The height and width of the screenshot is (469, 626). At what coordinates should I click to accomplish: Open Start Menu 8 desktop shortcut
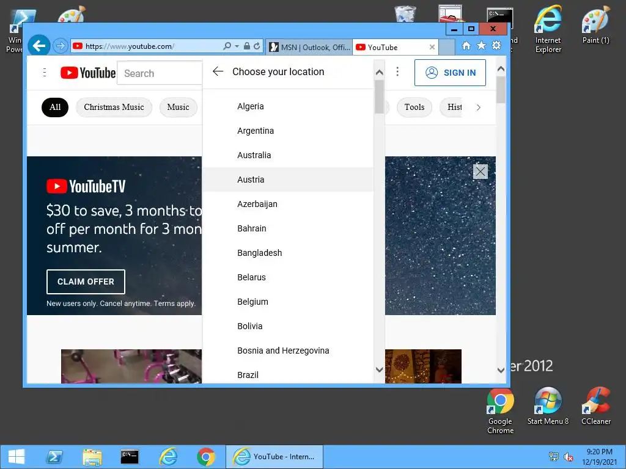(x=548, y=406)
